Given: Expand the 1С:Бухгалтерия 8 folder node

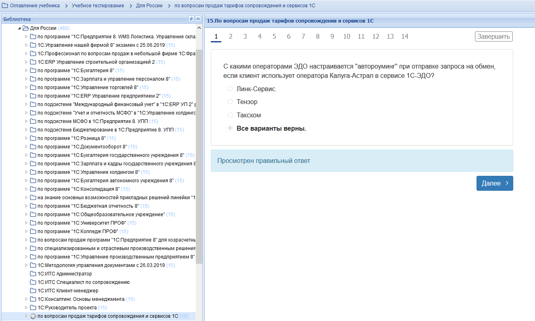Looking at the screenshot, I should click(27, 71).
